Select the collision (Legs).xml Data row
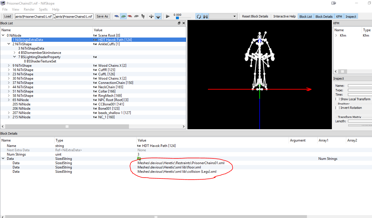372x218 pixels. [x=186, y=172]
